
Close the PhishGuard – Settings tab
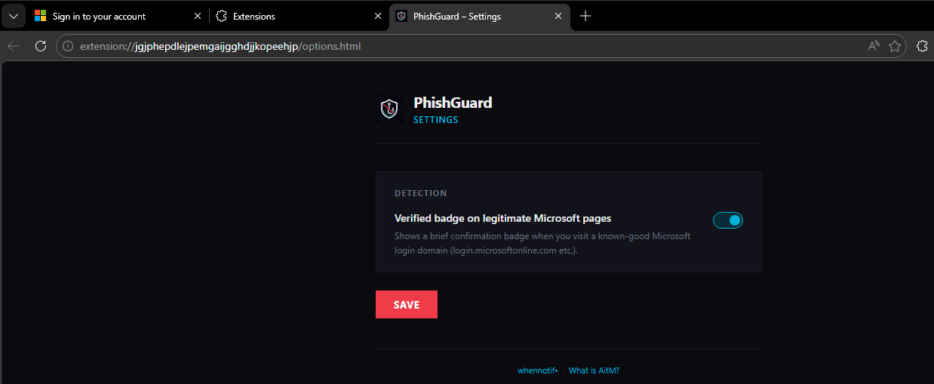pos(558,16)
